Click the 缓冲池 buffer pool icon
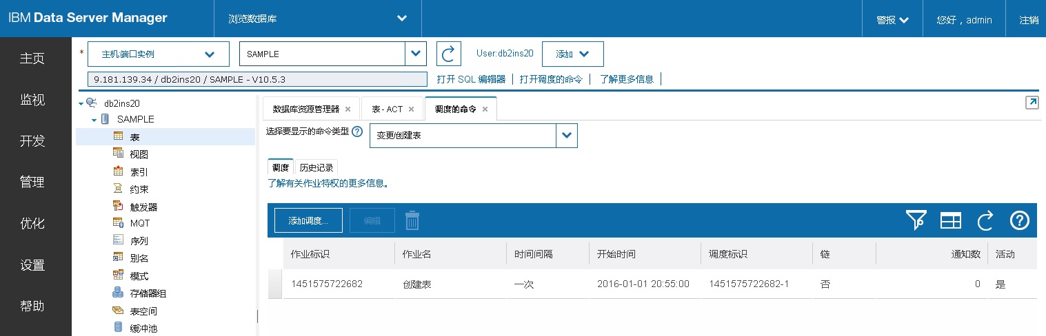The width and height of the screenshot is (1046, 336). click(x=118, y=328)
